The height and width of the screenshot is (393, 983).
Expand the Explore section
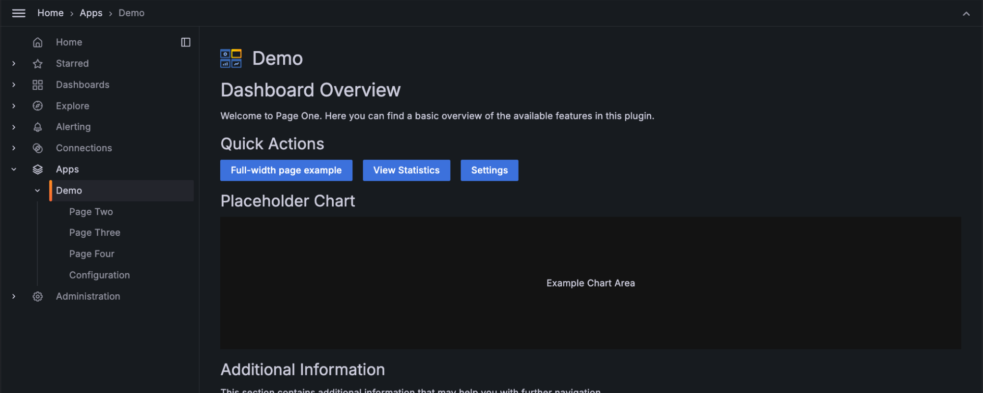tap(14, 106)
